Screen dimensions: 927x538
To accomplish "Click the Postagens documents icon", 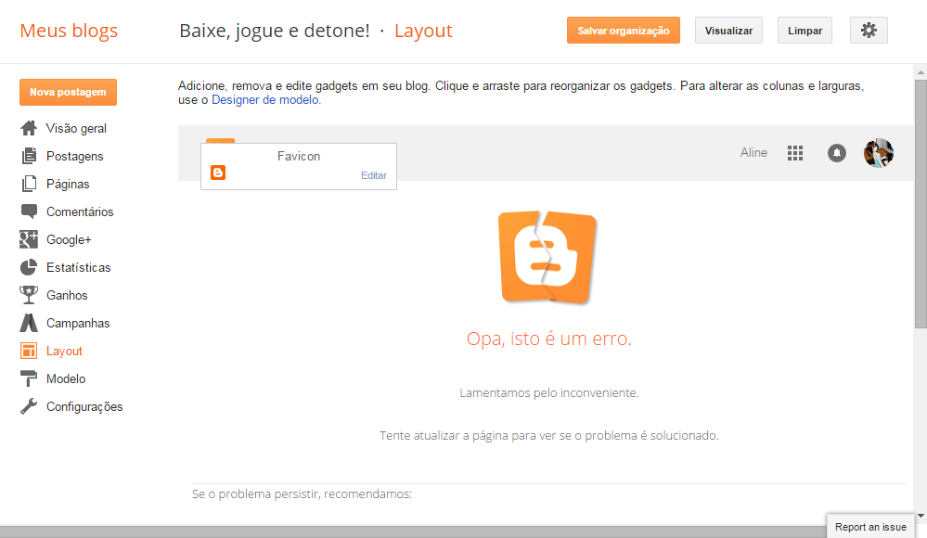I will 29,156.
